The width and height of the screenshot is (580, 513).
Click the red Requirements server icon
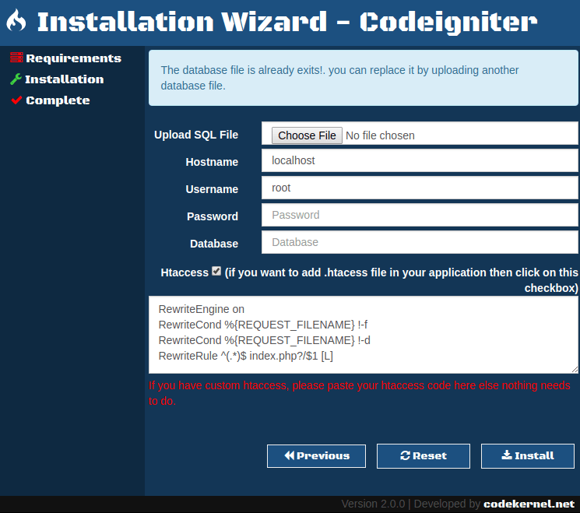pyautogui.click(x=16, y=58)
